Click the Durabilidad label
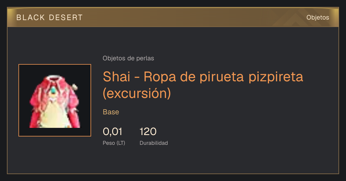The width and height of the screenshot is (346, 181). click(x=154, y=143)
